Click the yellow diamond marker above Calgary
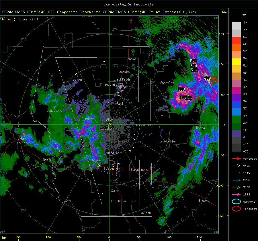The image size is (258, 241). (113, 165)
